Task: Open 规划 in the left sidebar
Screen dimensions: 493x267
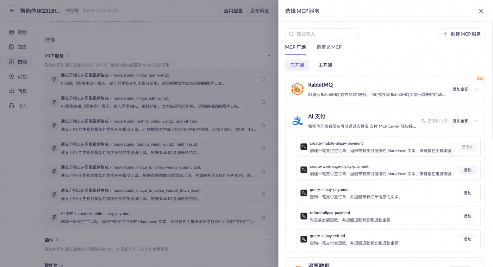Action: [x=18, y=32]
